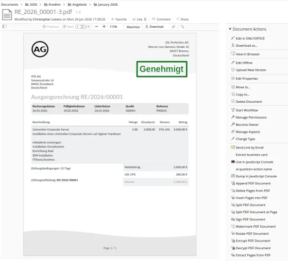Click the Manage Permissions key icon

point(233,117)
